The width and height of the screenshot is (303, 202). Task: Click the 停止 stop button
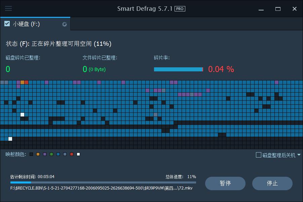pyautogui.click(x=272, y=183)
